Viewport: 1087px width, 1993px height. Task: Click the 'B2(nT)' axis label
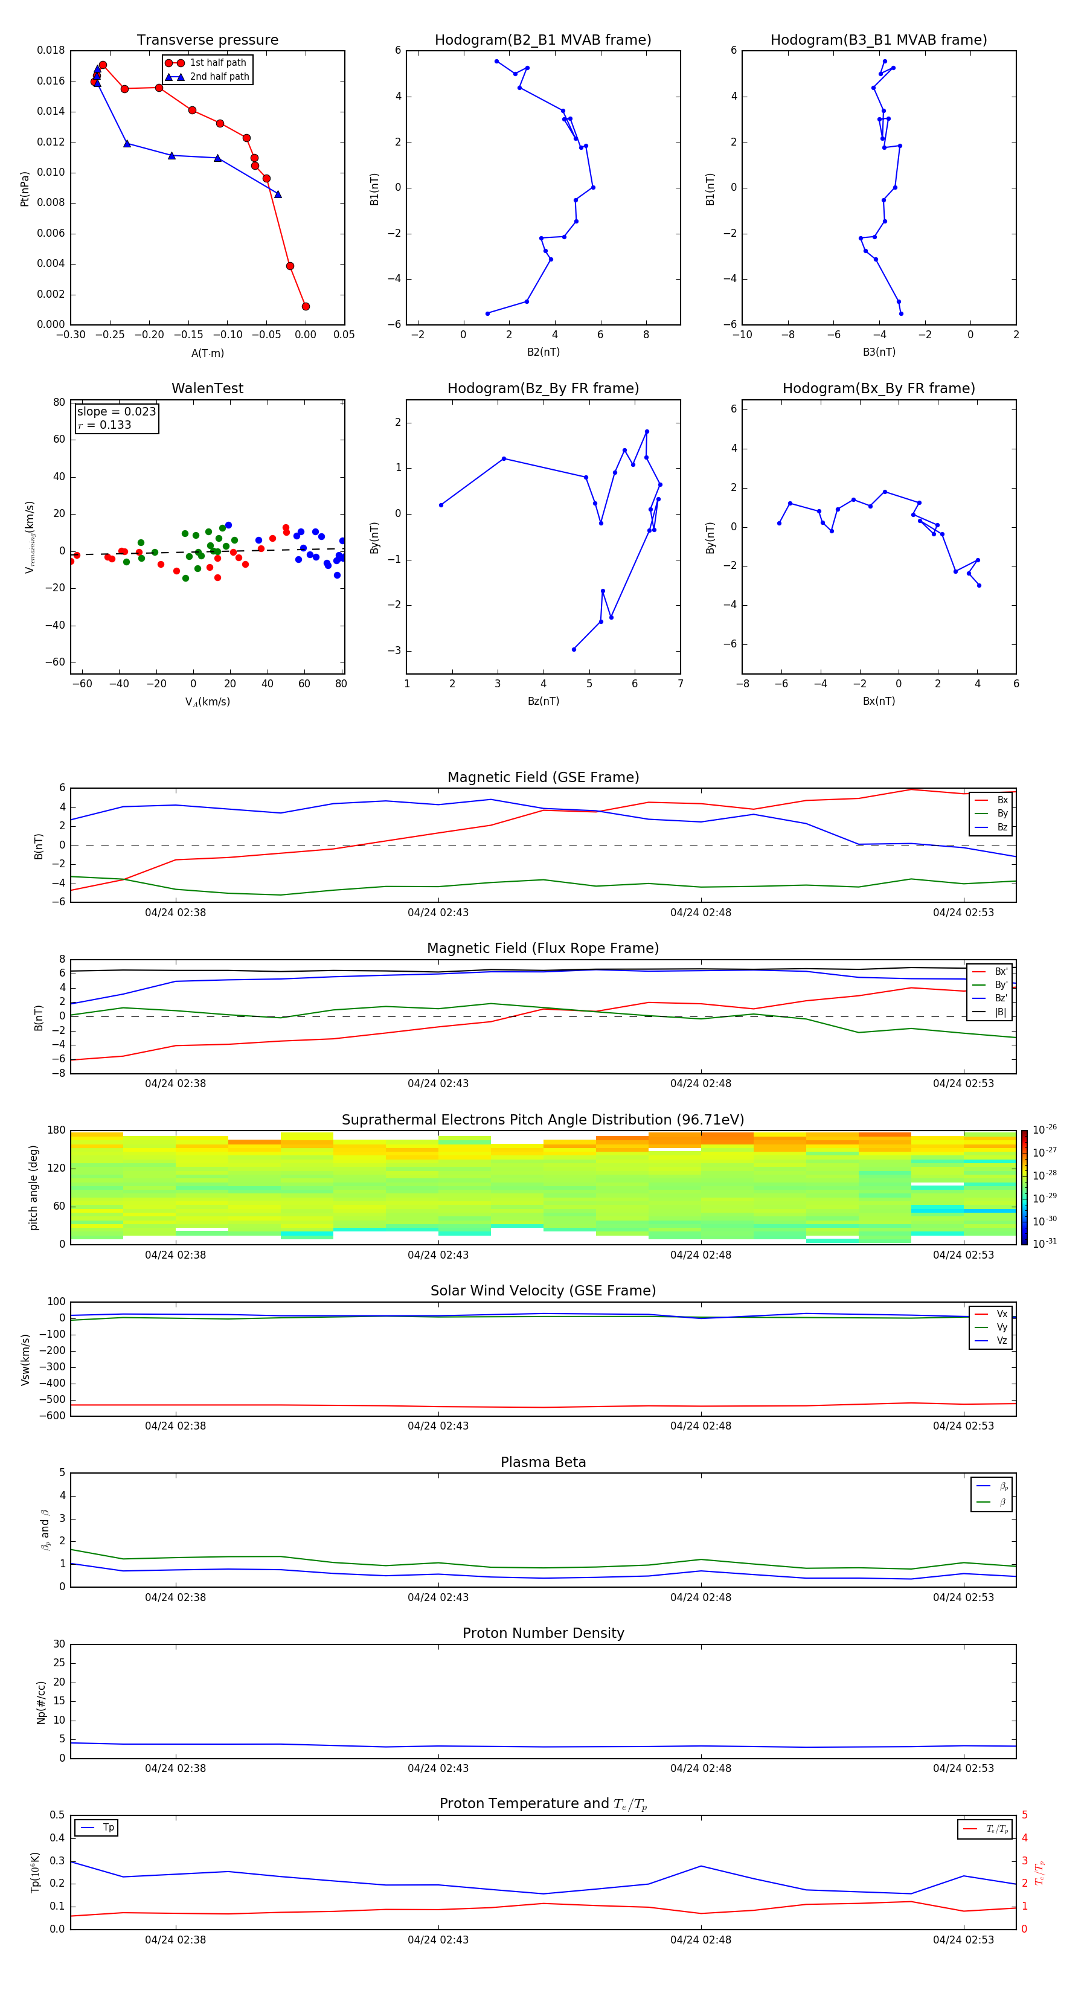(543, 352)
